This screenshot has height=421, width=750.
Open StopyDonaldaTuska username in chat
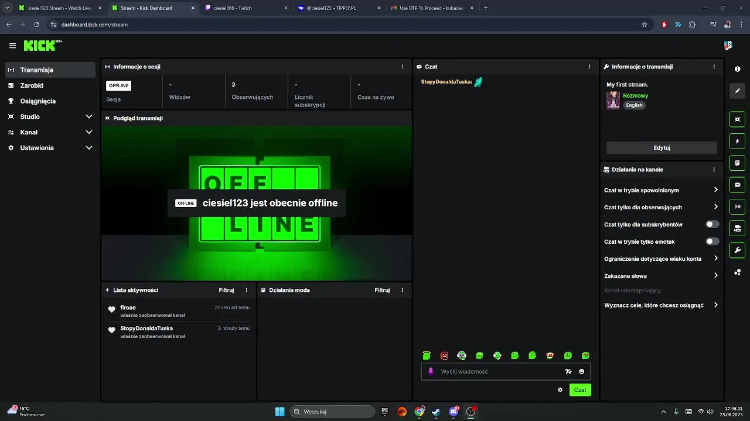point(446,82)
